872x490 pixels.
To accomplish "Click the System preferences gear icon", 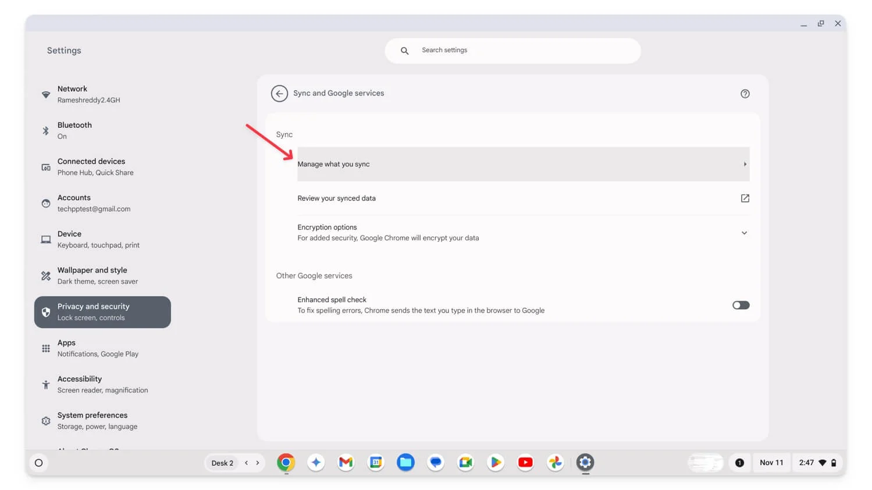I will [x=46, y=421].
